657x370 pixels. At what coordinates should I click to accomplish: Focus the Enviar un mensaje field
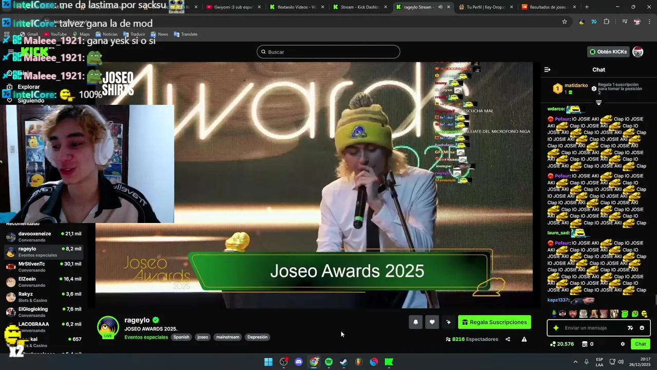click(x=593, y=328)
